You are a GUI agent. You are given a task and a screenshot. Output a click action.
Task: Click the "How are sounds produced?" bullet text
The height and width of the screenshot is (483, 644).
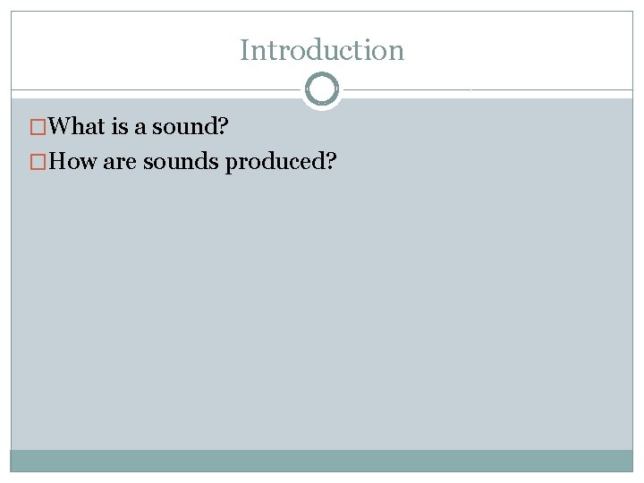point(192,161)
